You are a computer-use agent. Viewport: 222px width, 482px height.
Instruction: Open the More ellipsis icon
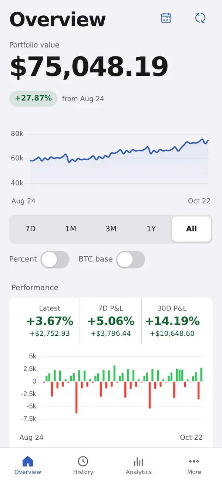click(x=194, y=462)
